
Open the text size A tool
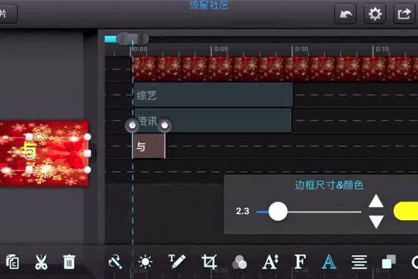[x=270, y=262]
